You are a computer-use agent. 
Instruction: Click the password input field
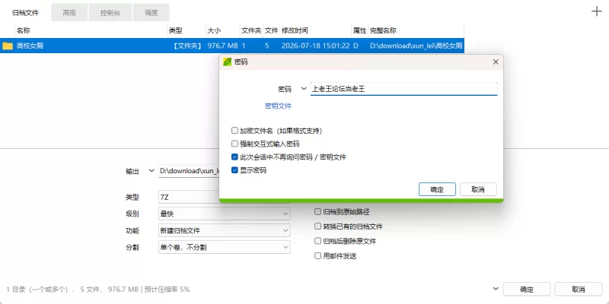tap(404, 89)
